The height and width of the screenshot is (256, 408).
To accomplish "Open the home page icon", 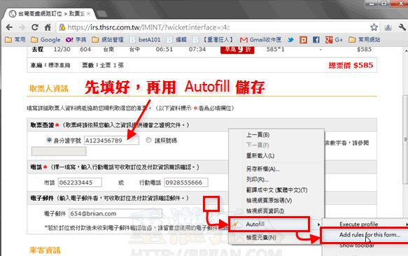I will 48,27.
